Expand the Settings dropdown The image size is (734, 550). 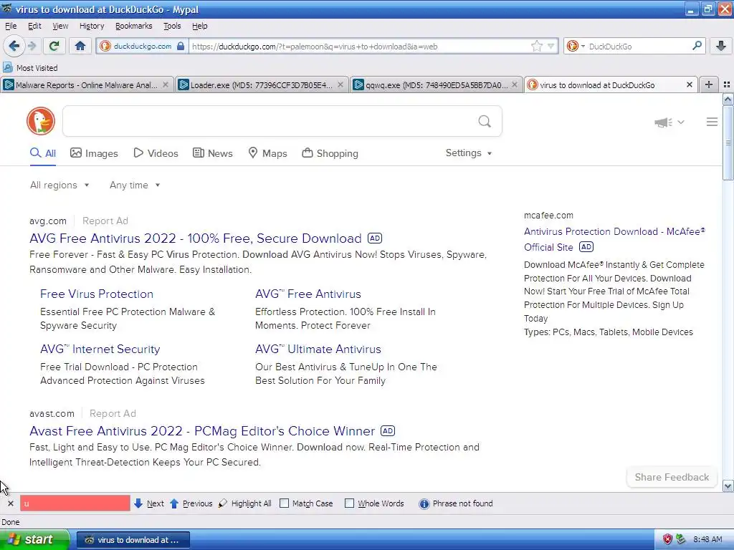pos(469,153)
